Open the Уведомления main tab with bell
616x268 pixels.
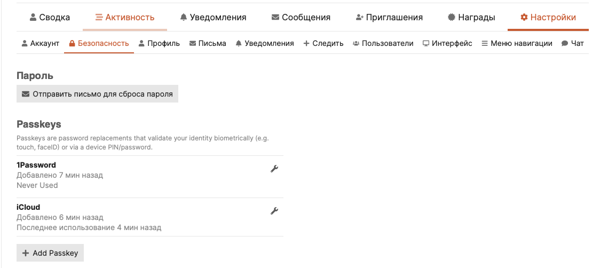213,18
